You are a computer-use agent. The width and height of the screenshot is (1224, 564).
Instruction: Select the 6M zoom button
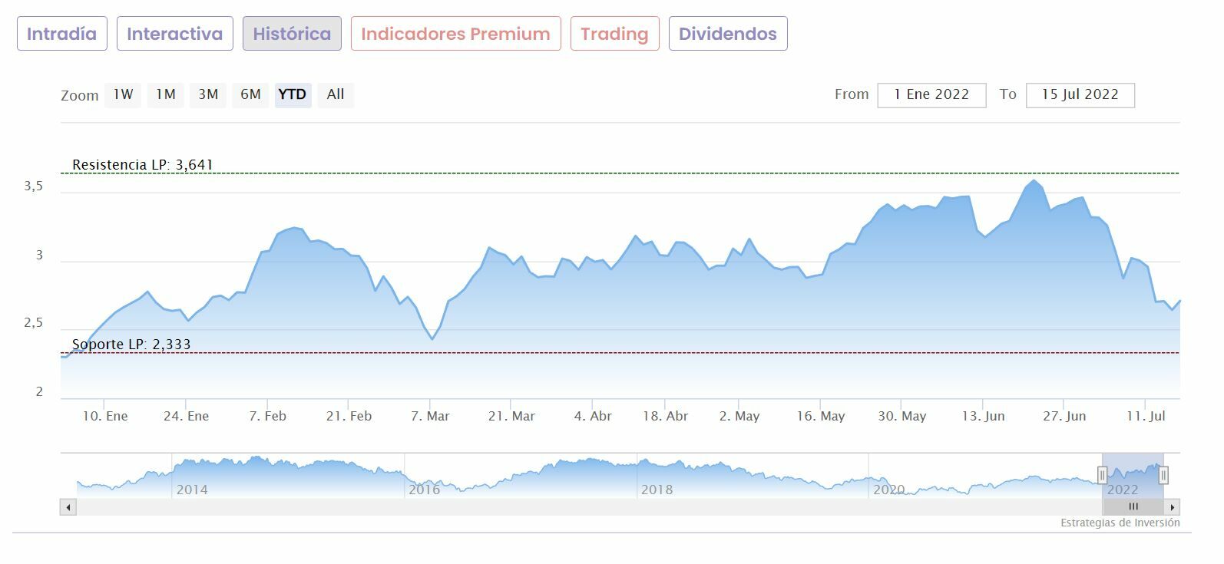(250, 94)
